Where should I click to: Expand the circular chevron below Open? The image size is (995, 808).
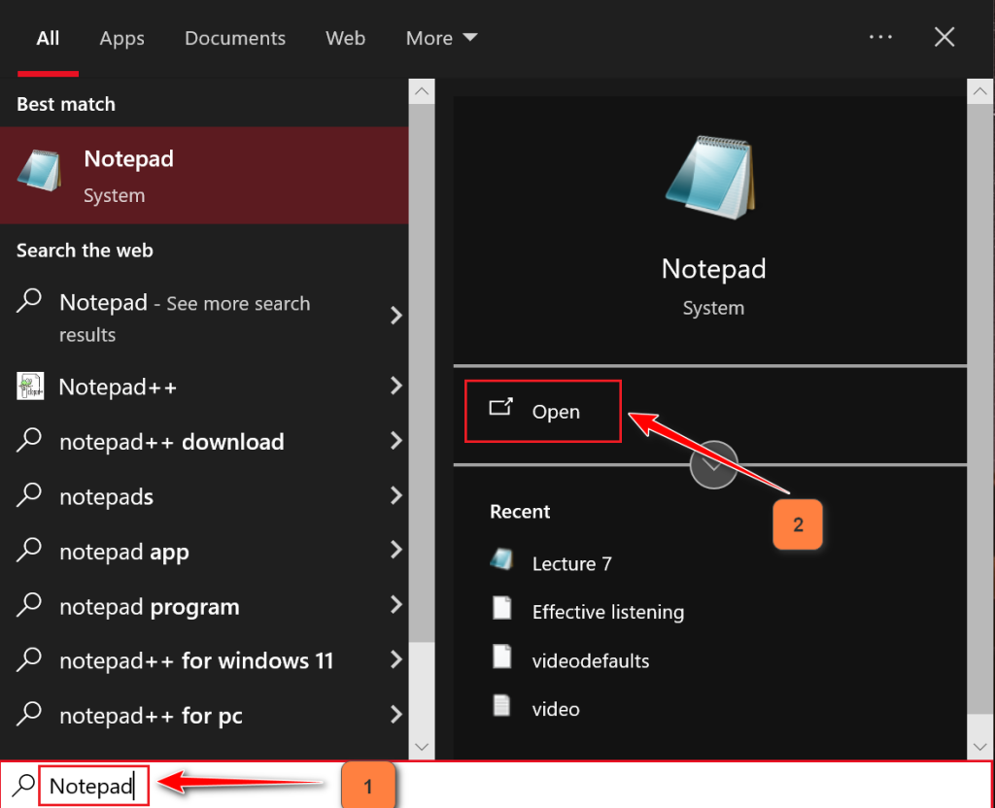pos(713,464)
